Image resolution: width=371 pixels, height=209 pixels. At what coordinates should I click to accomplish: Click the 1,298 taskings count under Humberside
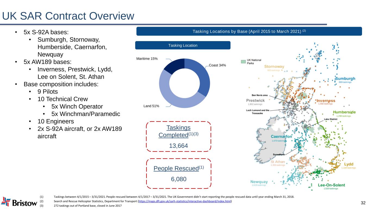click(344, 116)
